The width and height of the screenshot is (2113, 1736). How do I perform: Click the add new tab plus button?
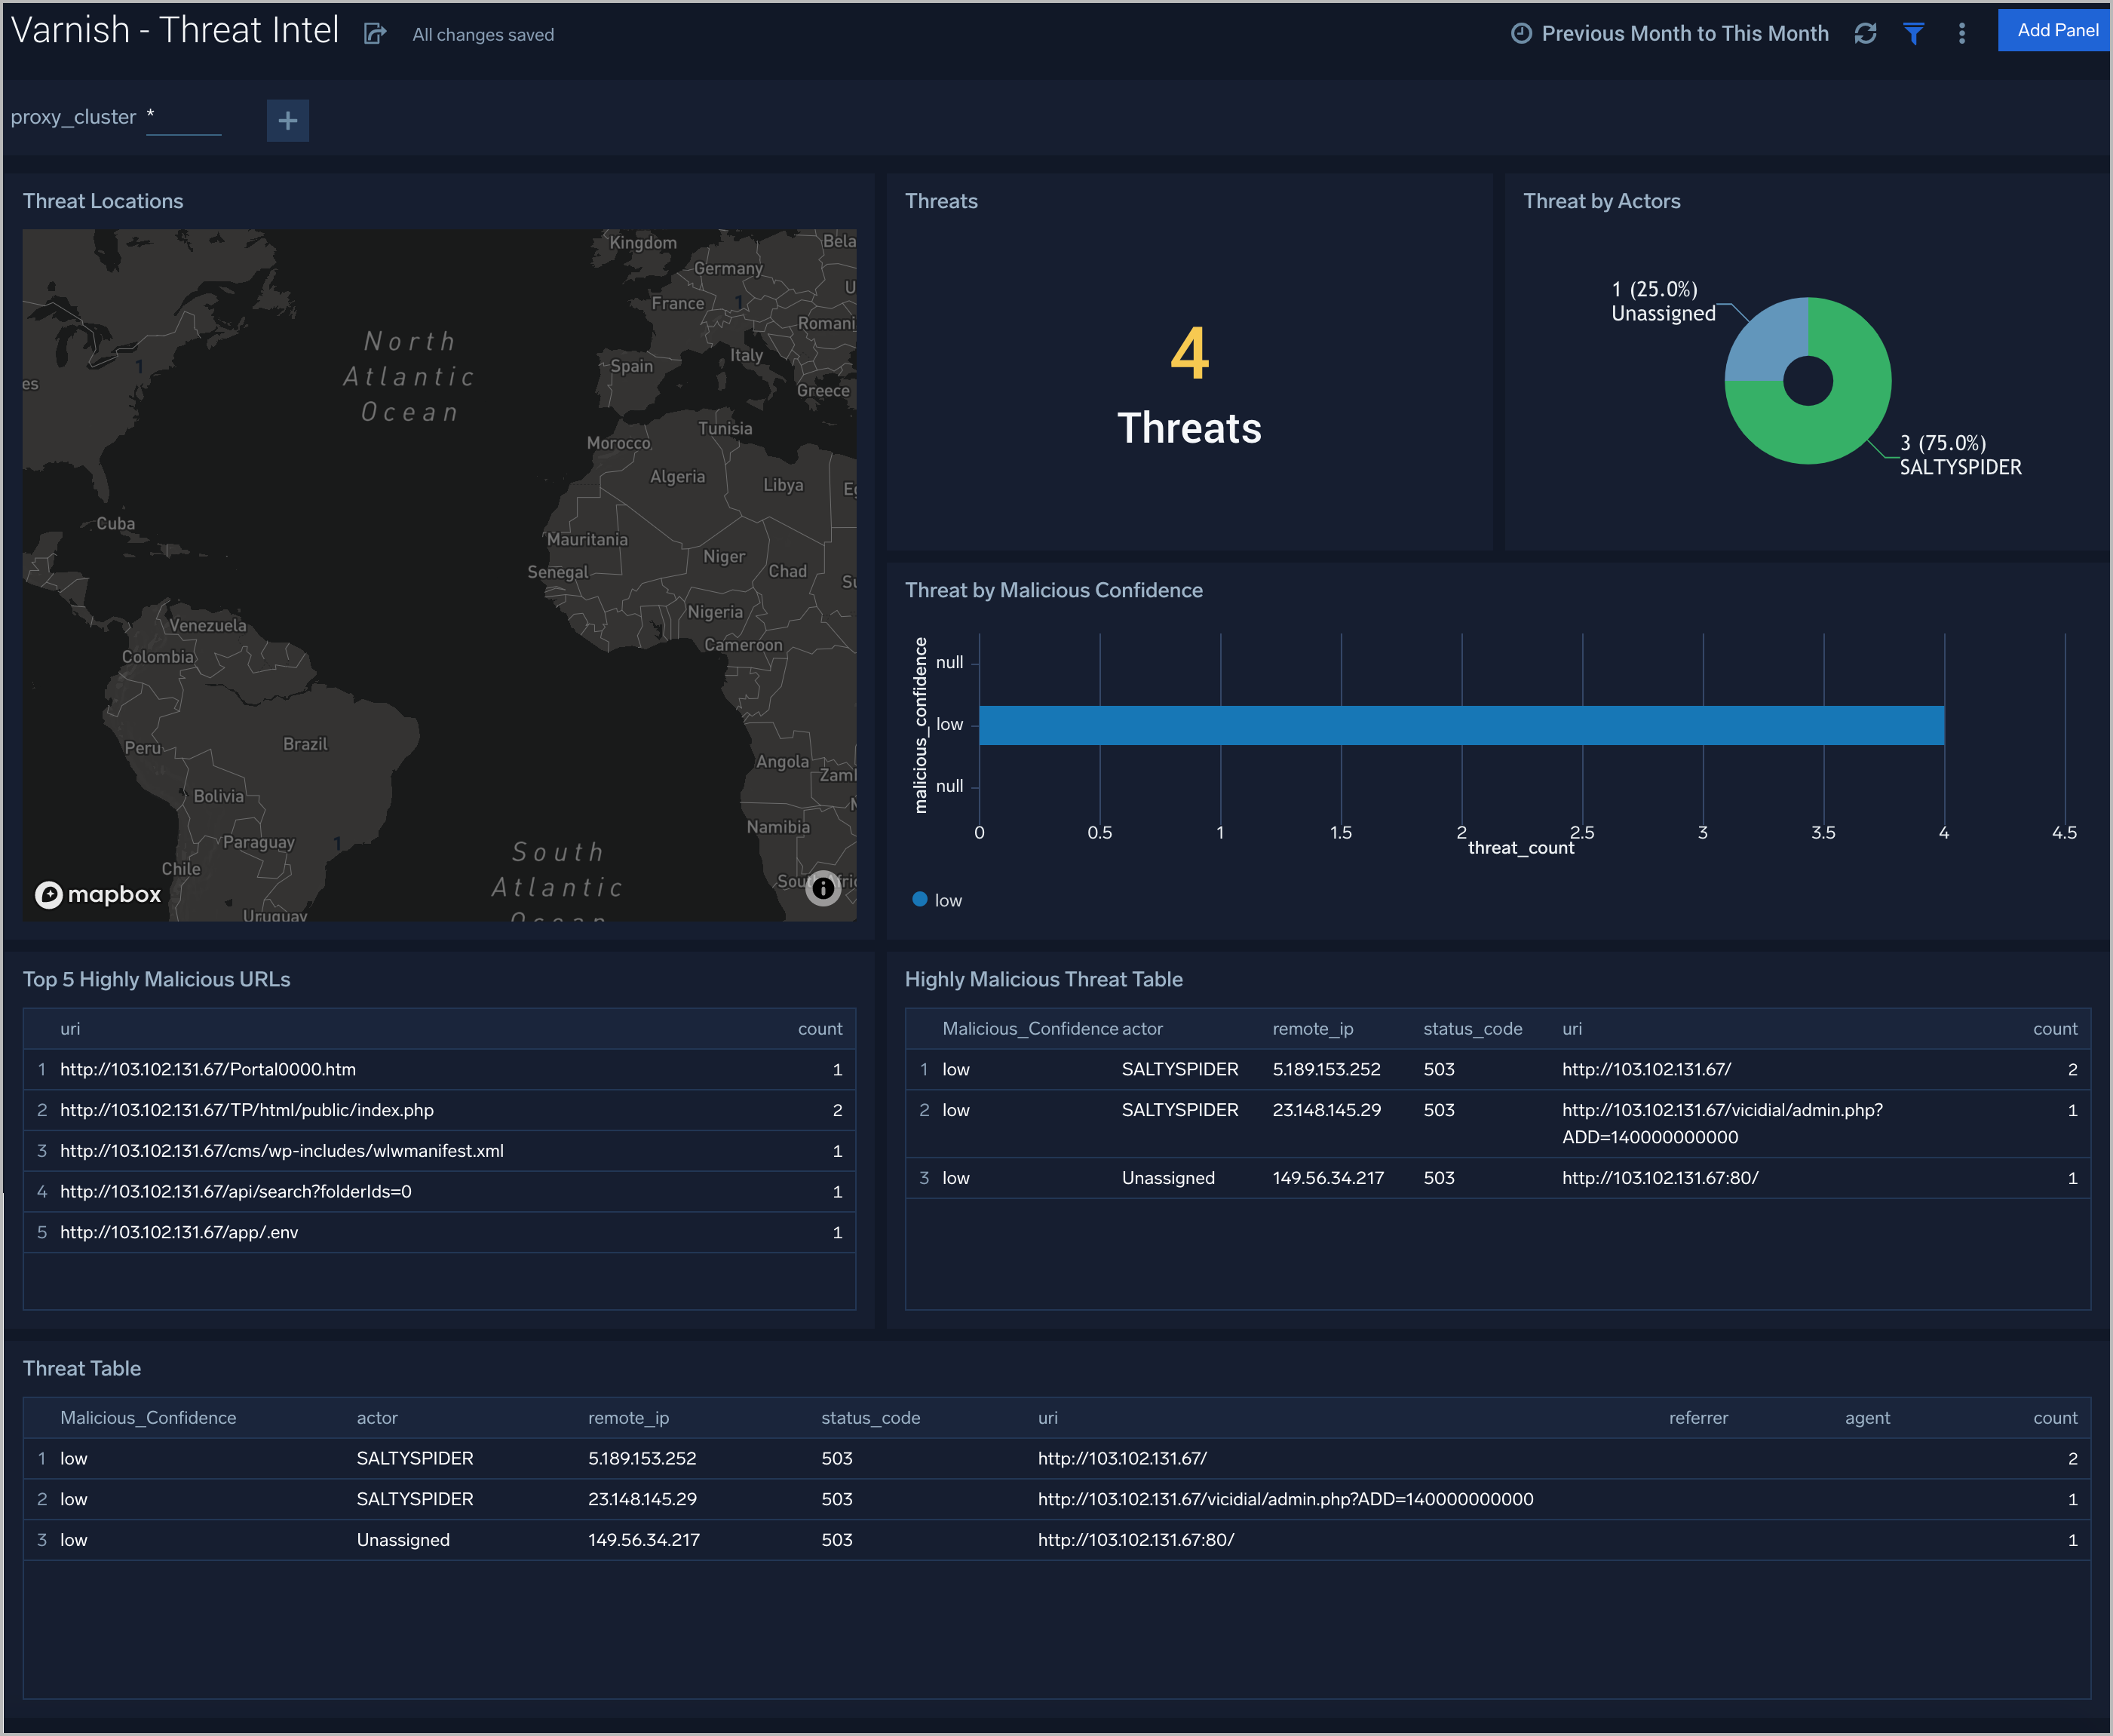point(286,119)
